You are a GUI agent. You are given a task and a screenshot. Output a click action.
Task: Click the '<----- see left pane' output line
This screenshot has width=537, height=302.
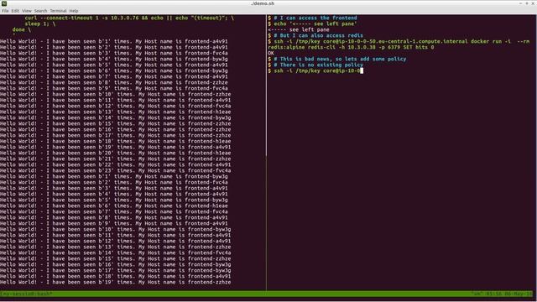click(299, 30)
